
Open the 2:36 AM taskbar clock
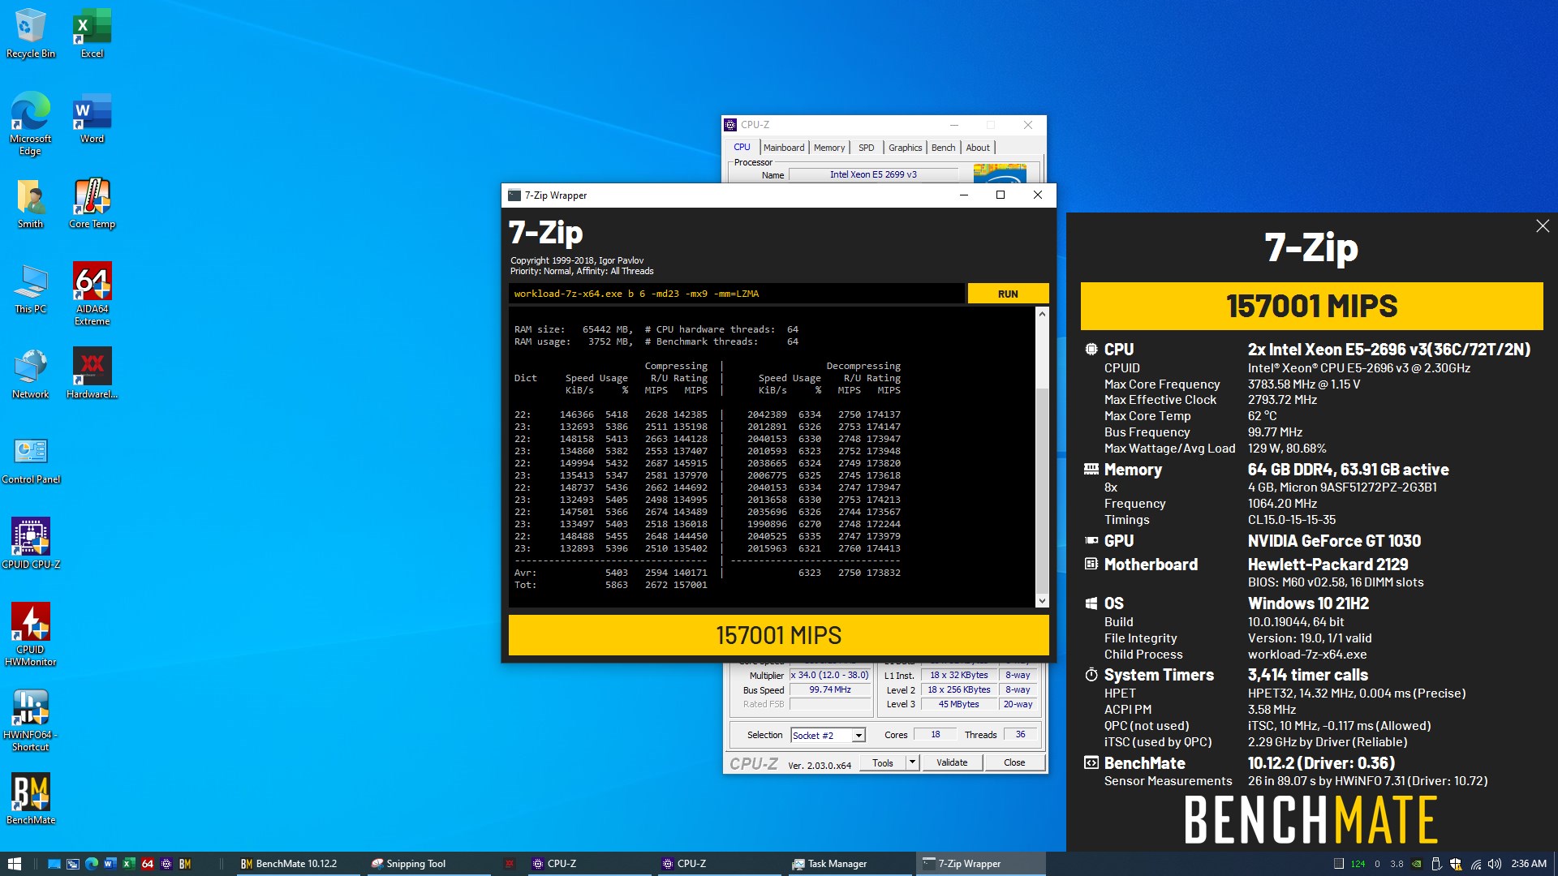tap(1529, 864)
